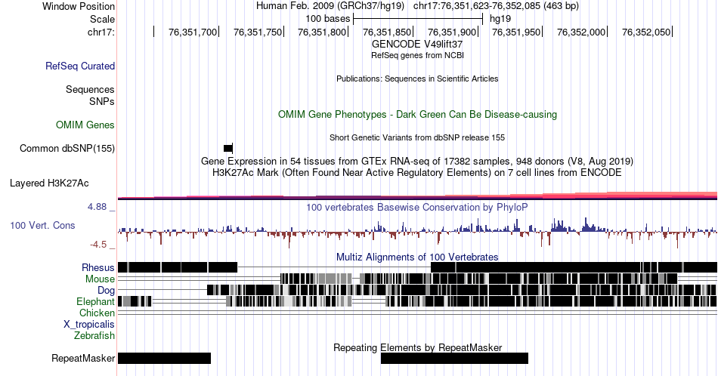
Task: Click the H3K27Ac Mark ENCODE title
Action: tap(417, 172)
